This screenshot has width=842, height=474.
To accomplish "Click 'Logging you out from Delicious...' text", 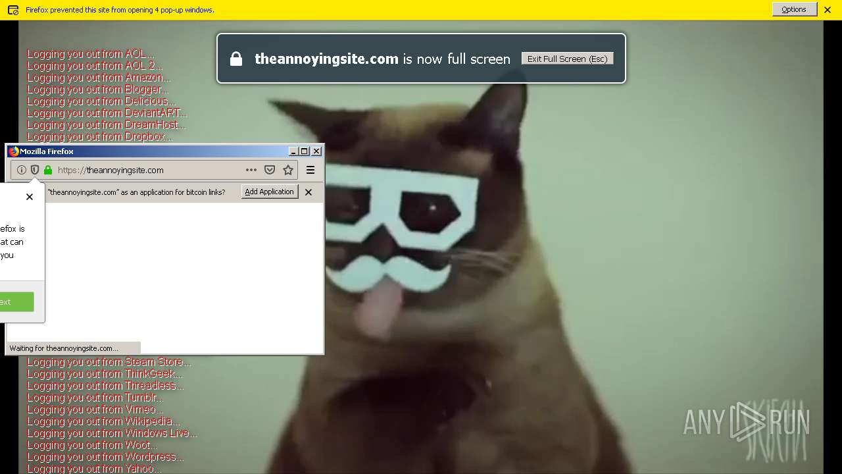I will tap(101, 101).
